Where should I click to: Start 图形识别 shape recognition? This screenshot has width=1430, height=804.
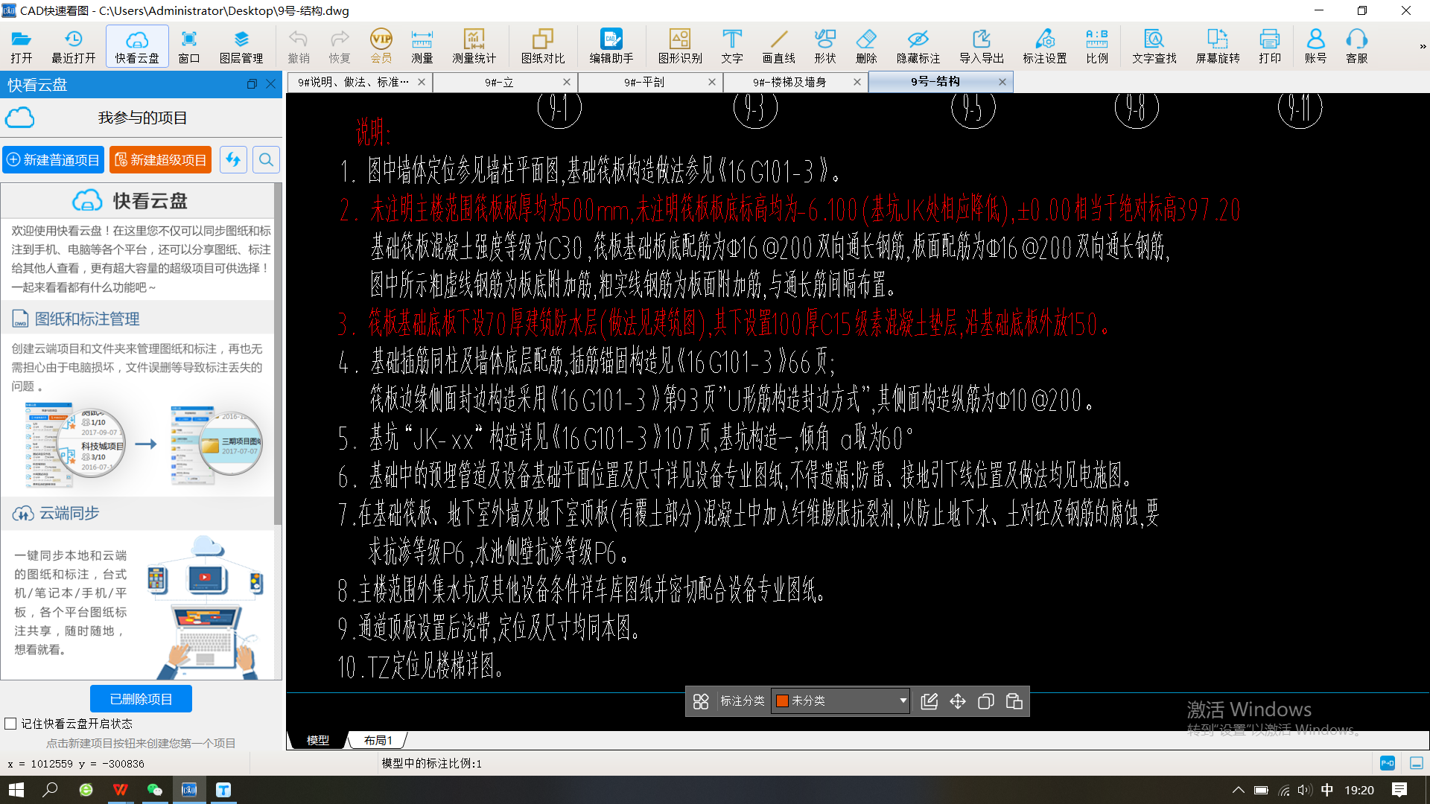pos(680,46)
